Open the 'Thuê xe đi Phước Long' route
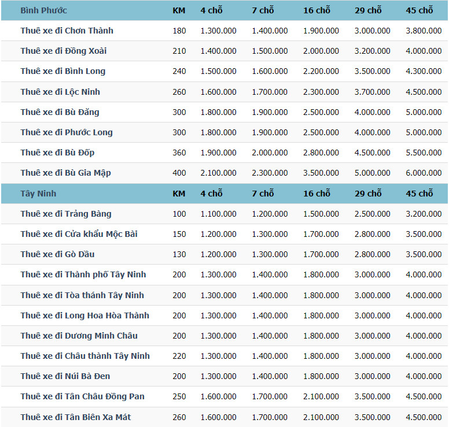Viewport: 449px width, 427px height. (x=67, y=132)
